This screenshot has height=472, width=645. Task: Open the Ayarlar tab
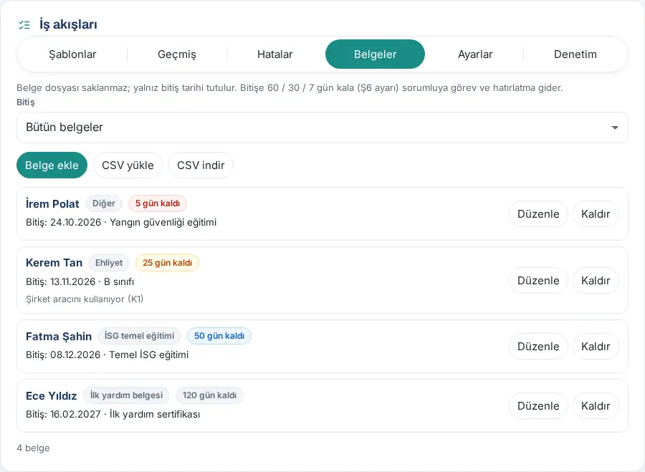click(475, 54)
